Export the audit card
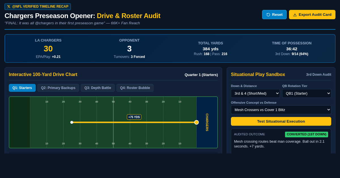This screenshot has height=178, width=340. [312, 15]
